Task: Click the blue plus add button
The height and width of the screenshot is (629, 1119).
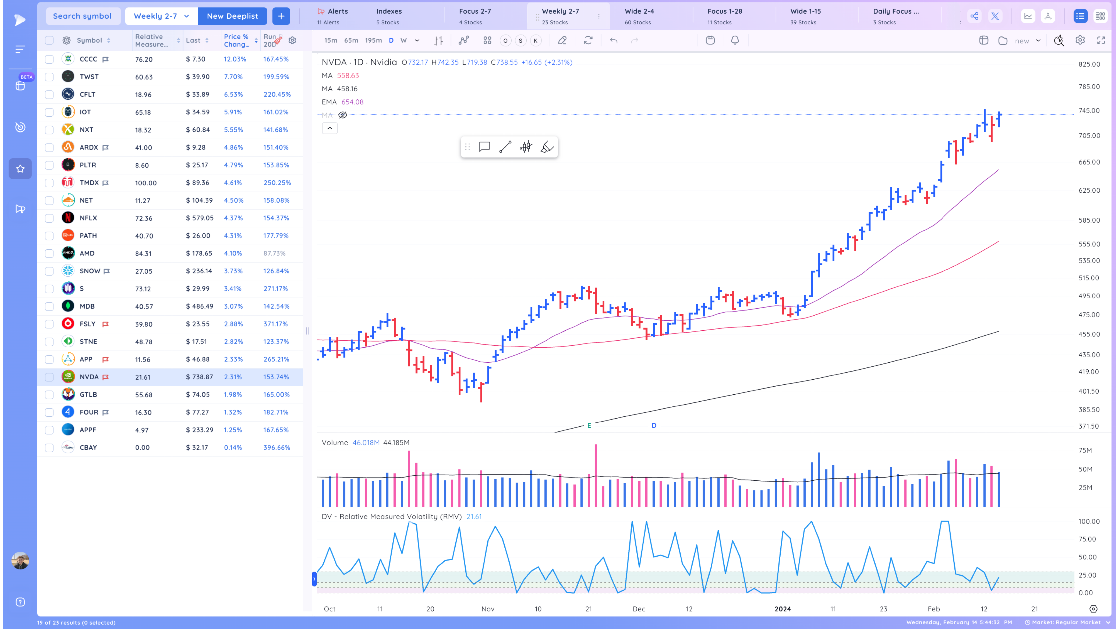Action: 281,16
